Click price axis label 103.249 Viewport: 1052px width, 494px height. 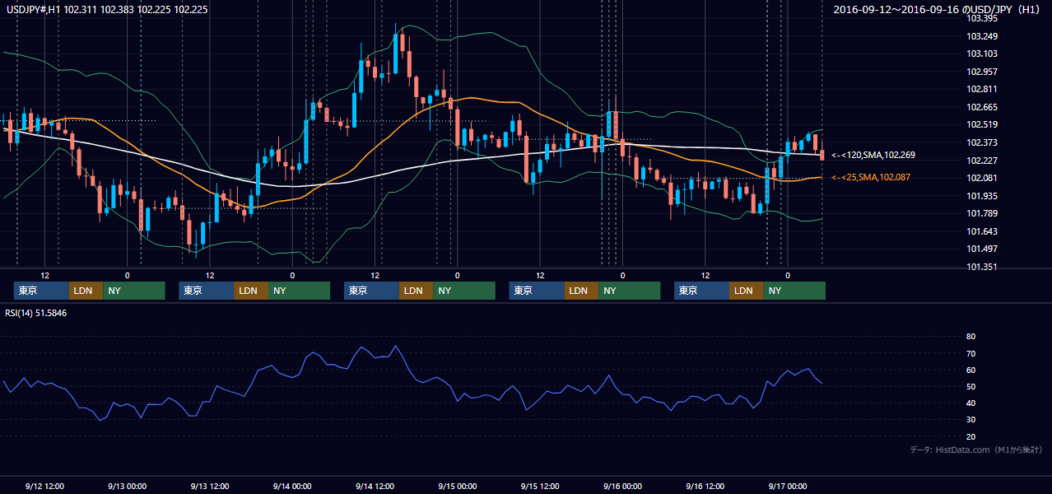(982, 36)
